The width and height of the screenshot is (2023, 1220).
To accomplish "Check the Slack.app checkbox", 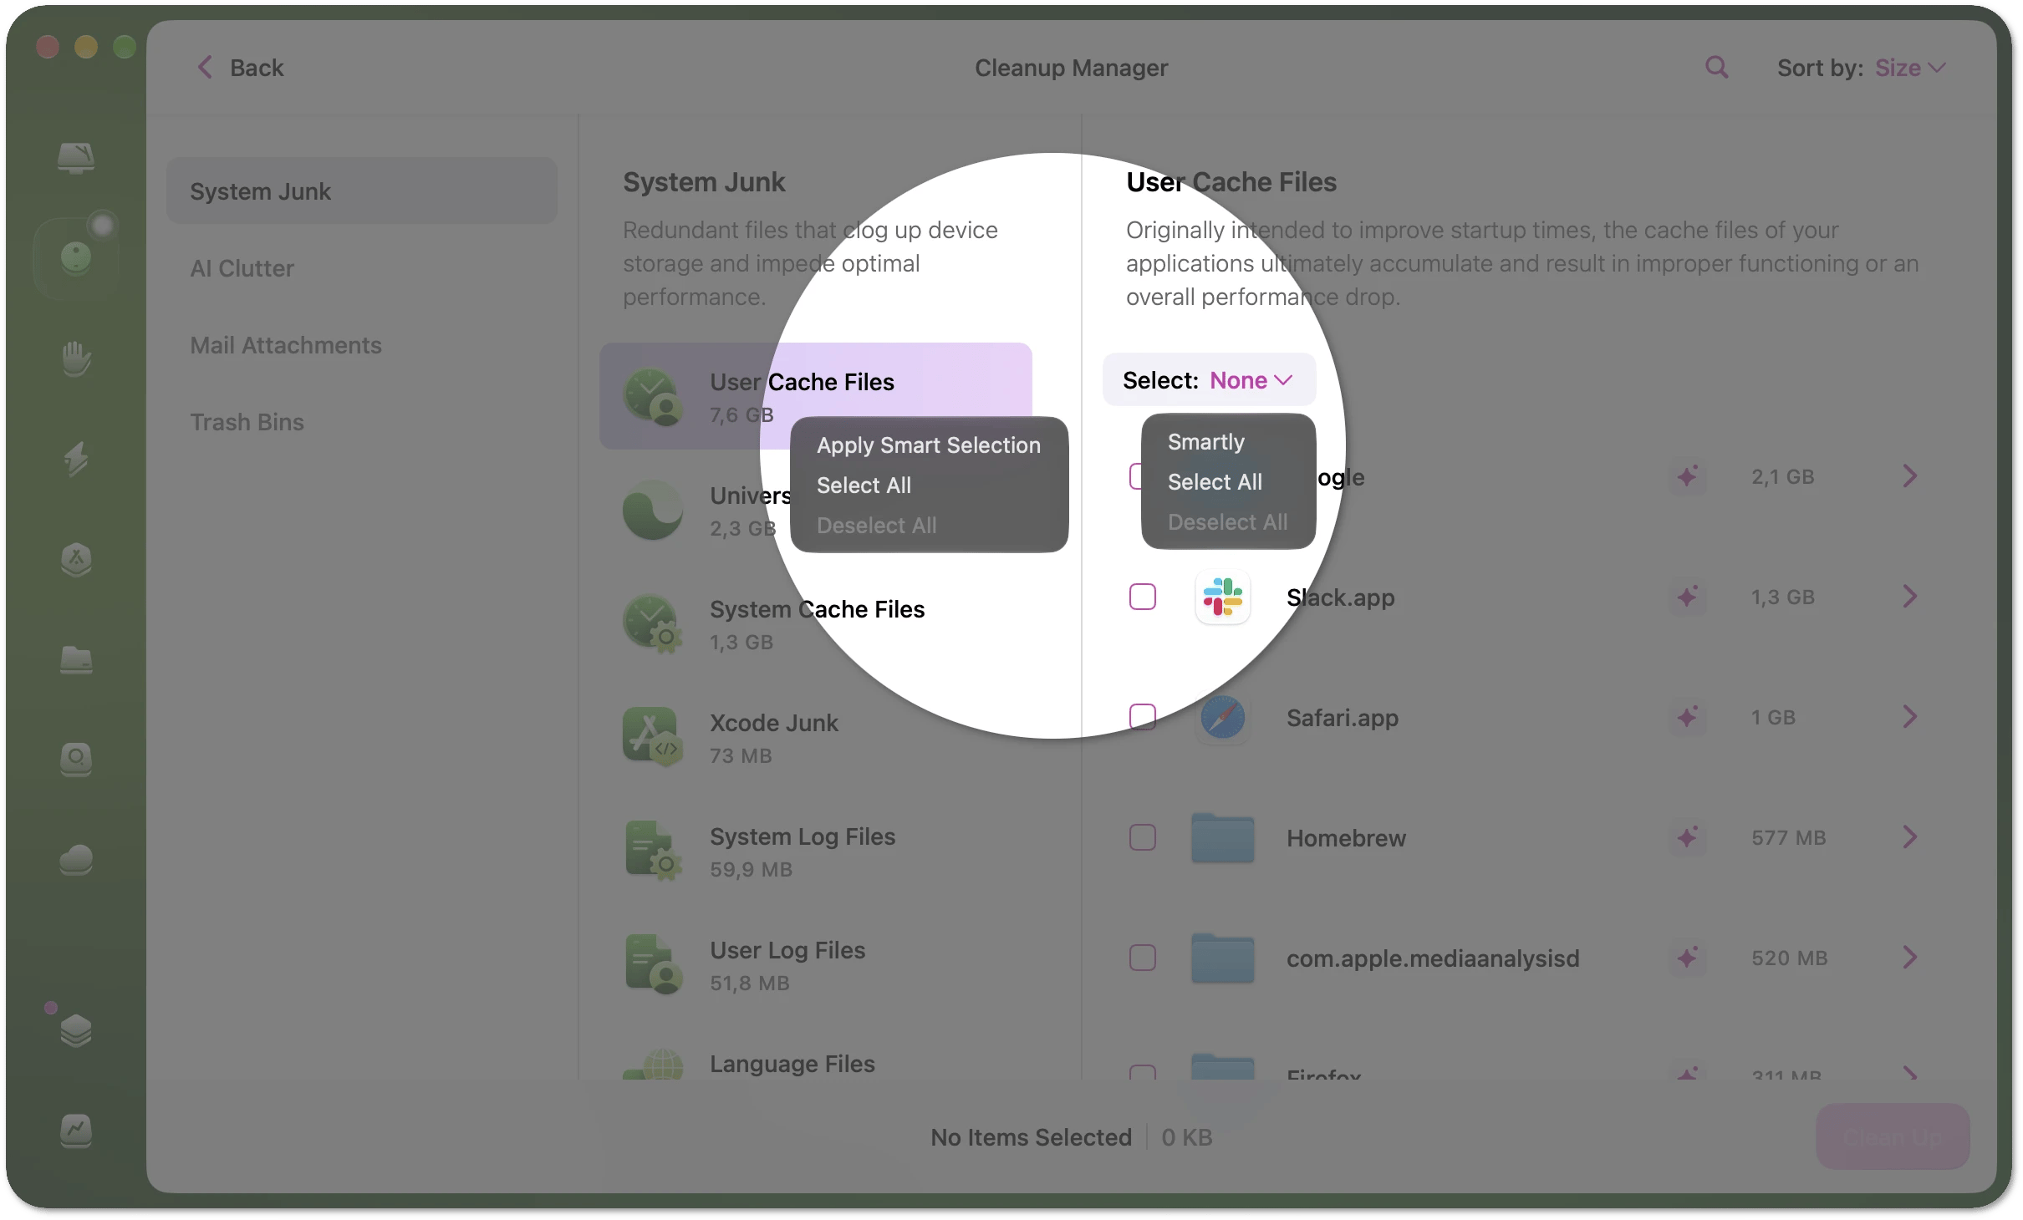I will [x=1143, y=597].
